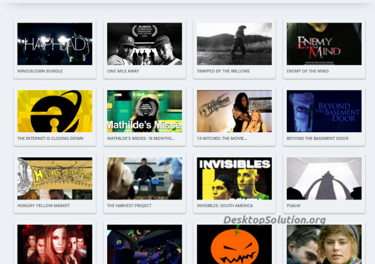This screenshot has width=375, height=264.
Task: Open the One Mile Away thumbnail image
Action: (144, 44)
